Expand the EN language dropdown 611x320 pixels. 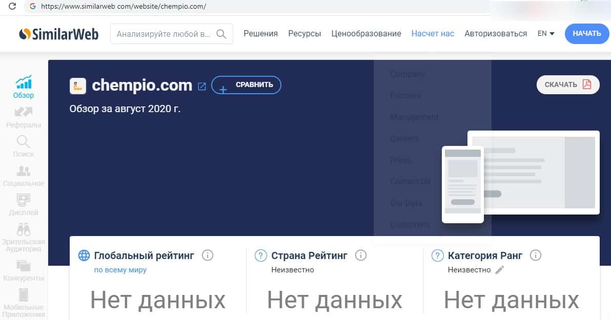point(546,33)
